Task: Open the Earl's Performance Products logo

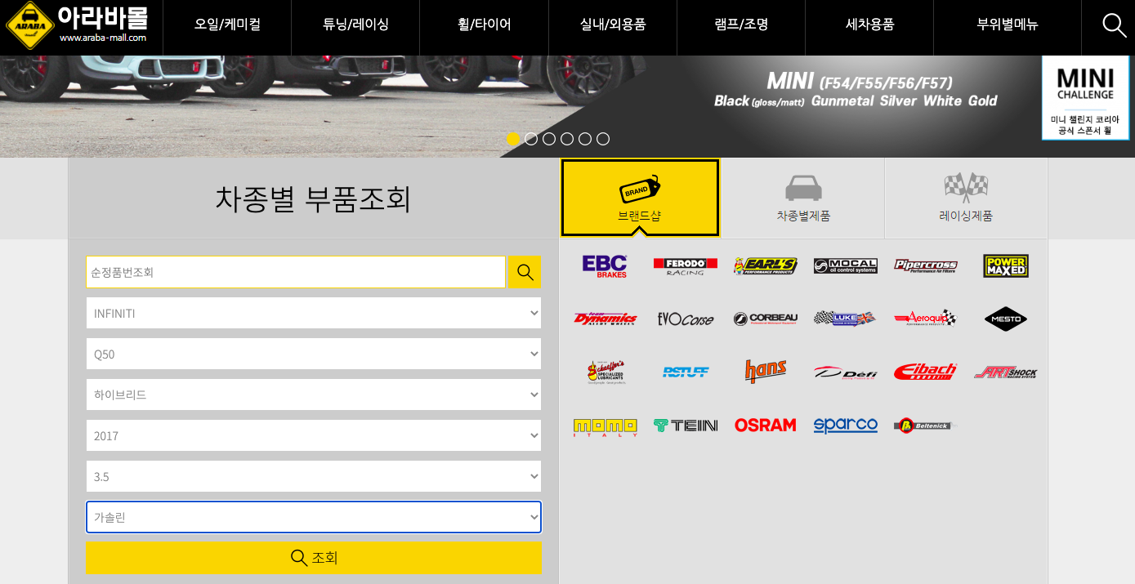Action: pos(765,265)
